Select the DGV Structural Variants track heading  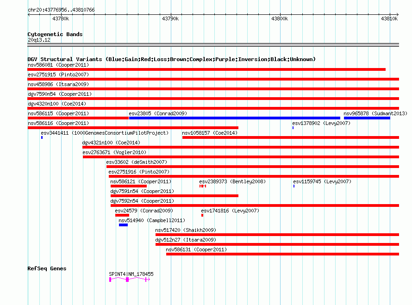click(172, 59)
